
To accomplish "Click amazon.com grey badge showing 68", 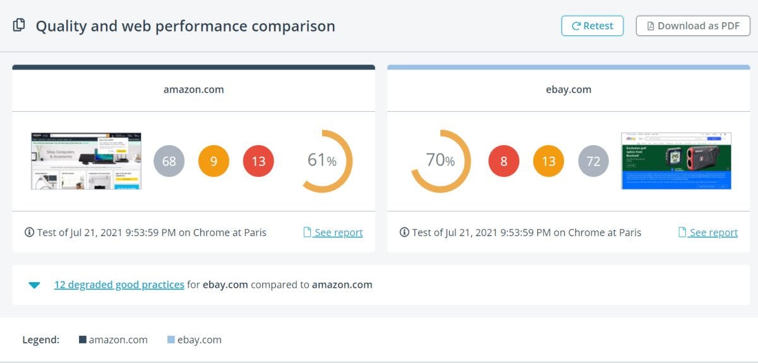I will tap(169, 161).
